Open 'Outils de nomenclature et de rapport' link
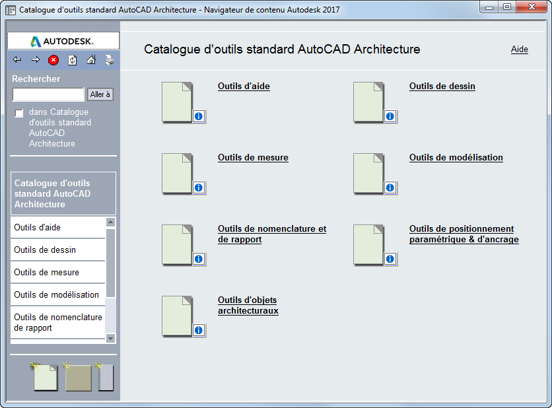This screenshot has height=408, width=552. pyautogui.click(x=272, y=234)
